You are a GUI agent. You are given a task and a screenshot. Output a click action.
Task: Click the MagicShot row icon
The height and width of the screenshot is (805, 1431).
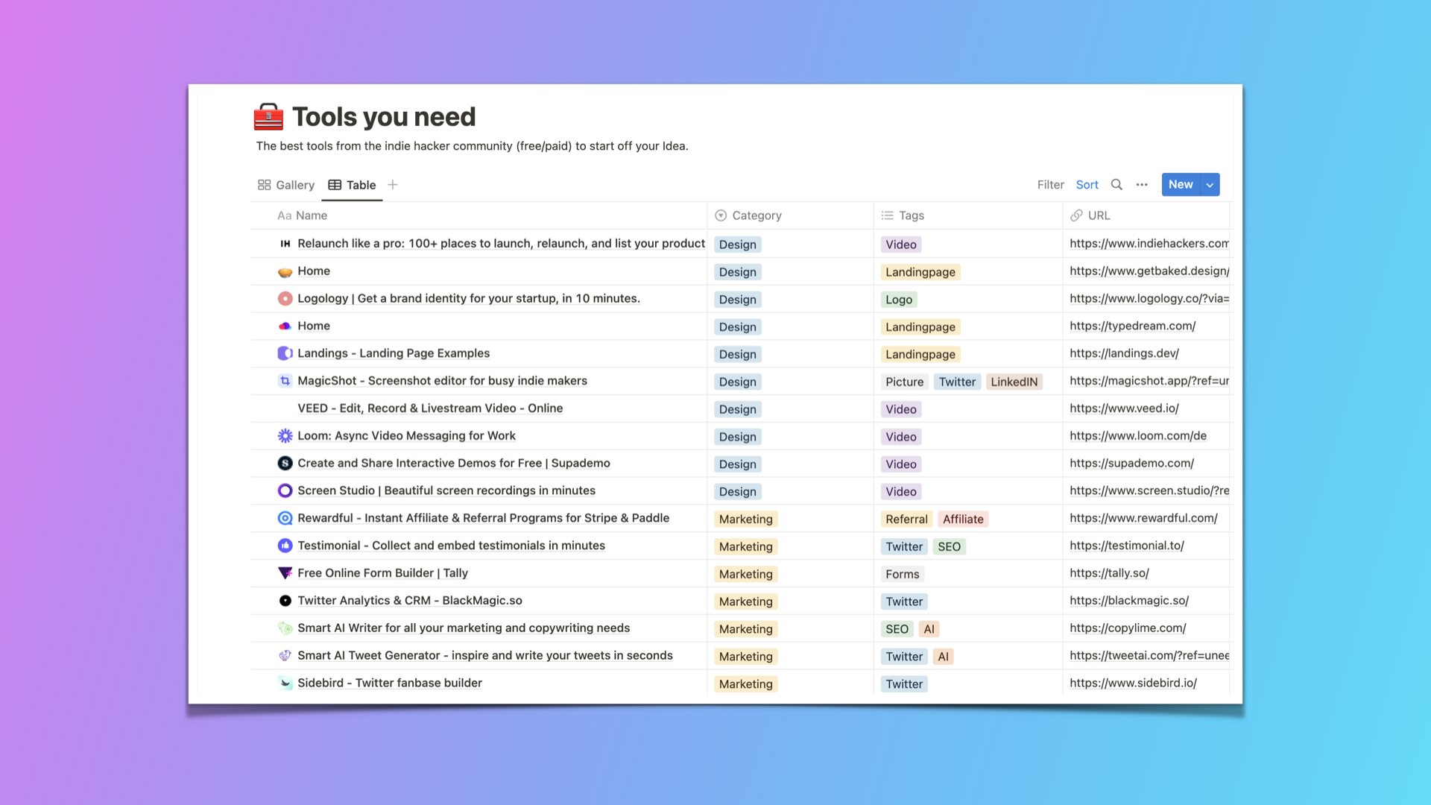(x=285, y=381)
